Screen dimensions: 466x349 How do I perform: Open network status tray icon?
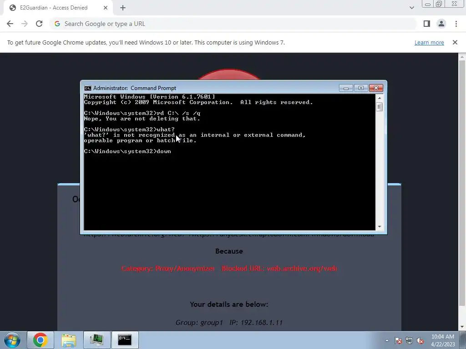coord(409,340)
